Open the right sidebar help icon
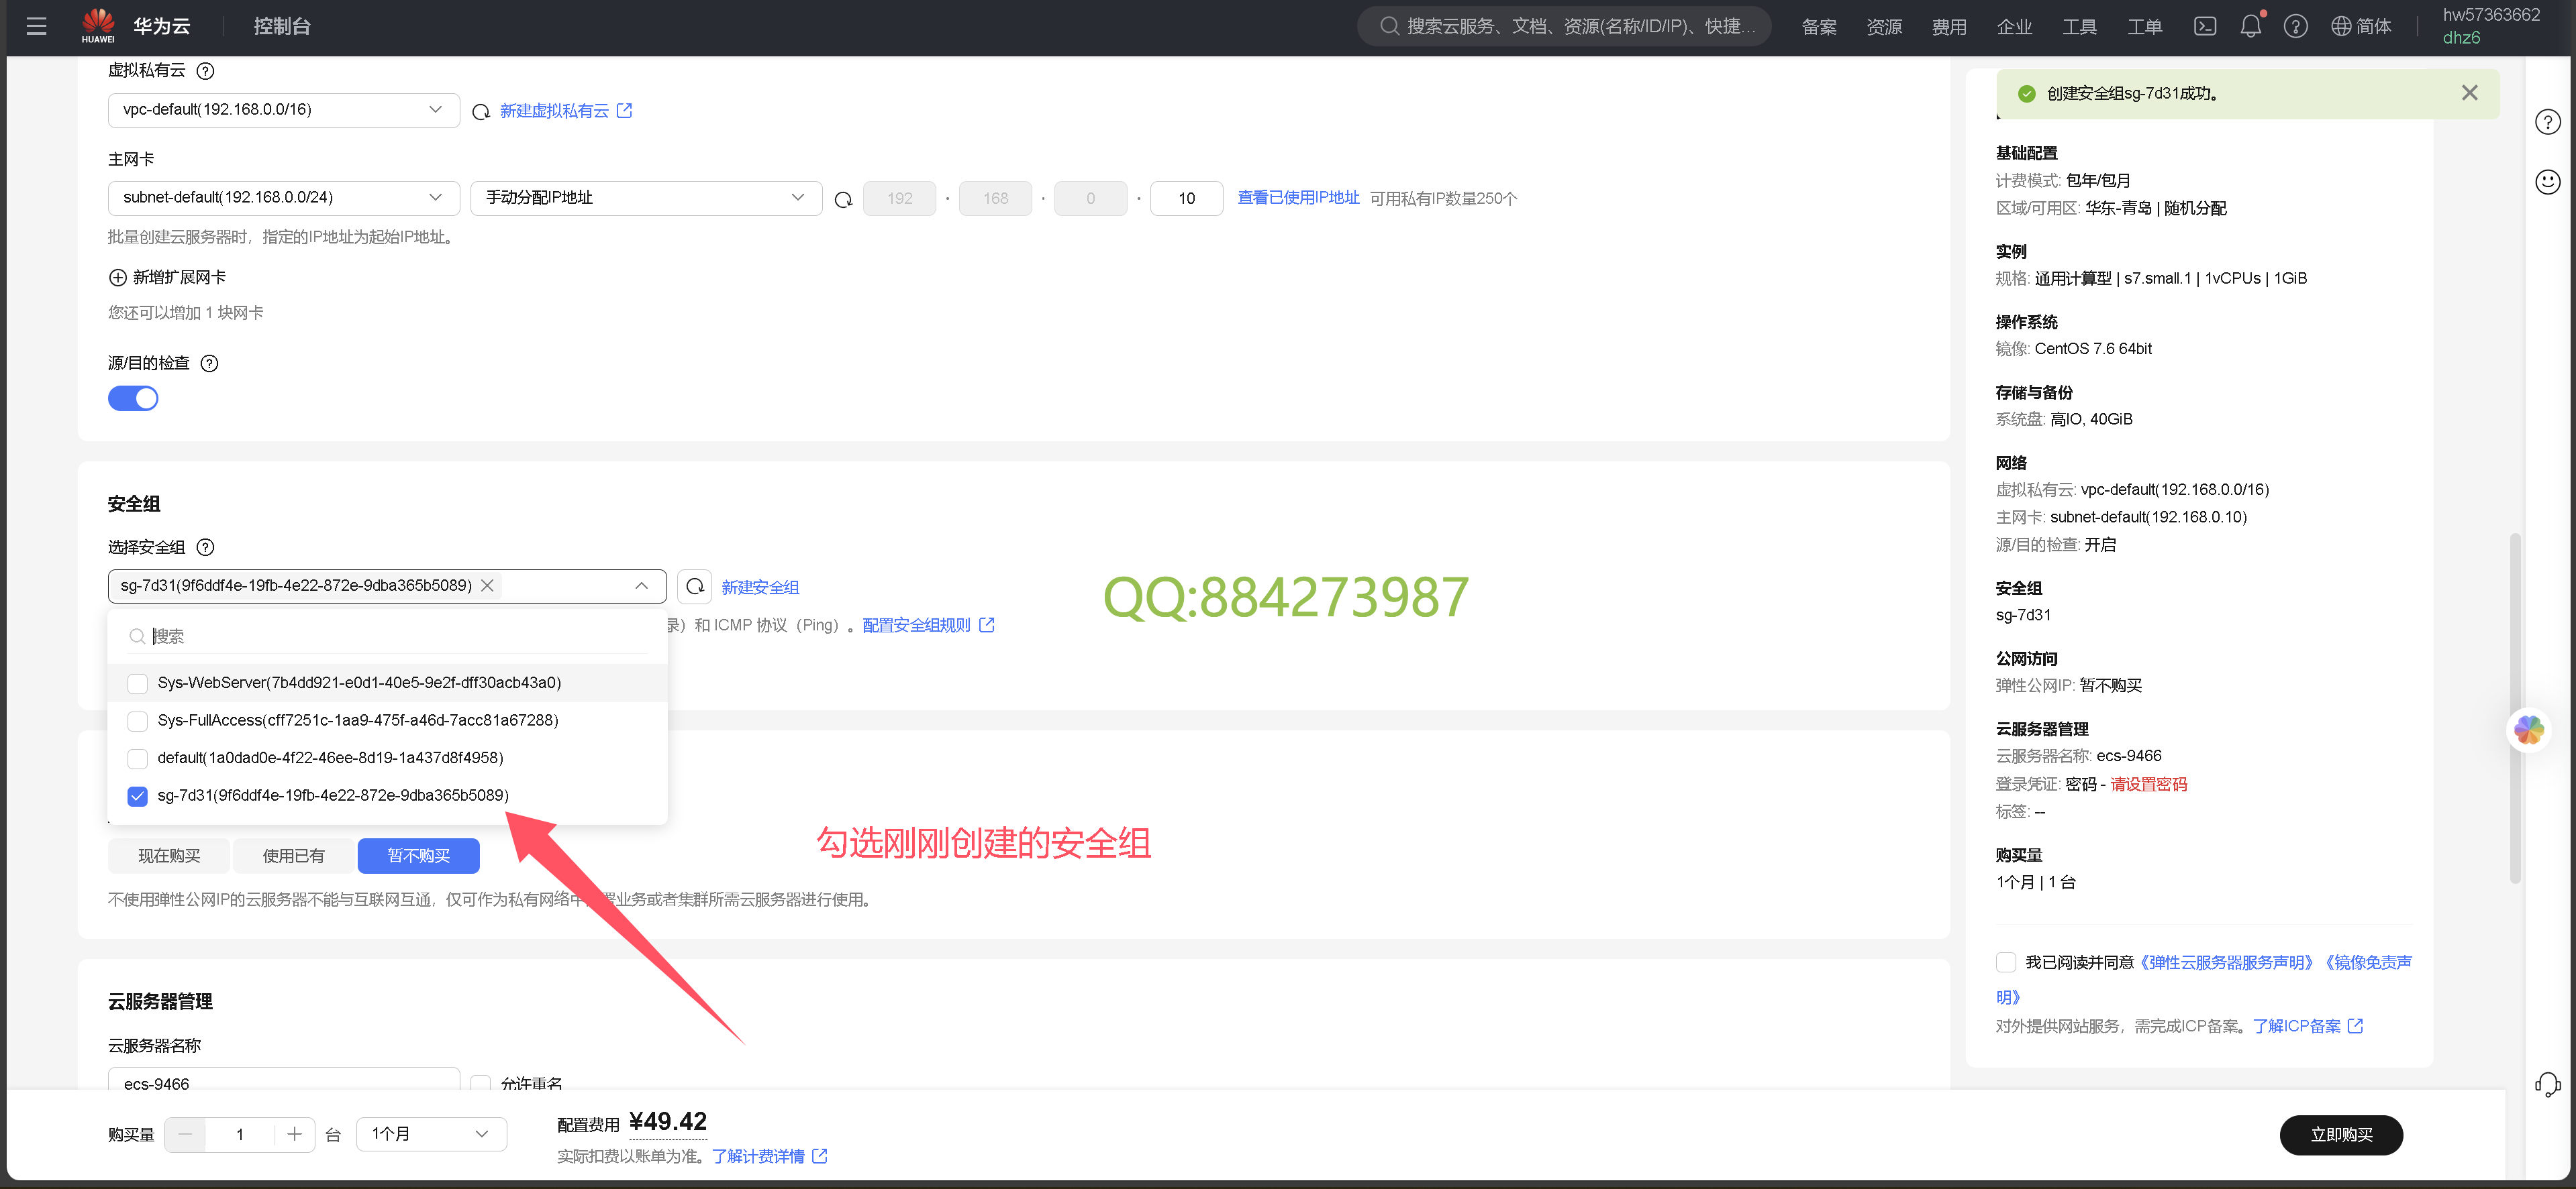Image resolution: width=2576 pixels, height=1189 pixels. click(2547, 122)
